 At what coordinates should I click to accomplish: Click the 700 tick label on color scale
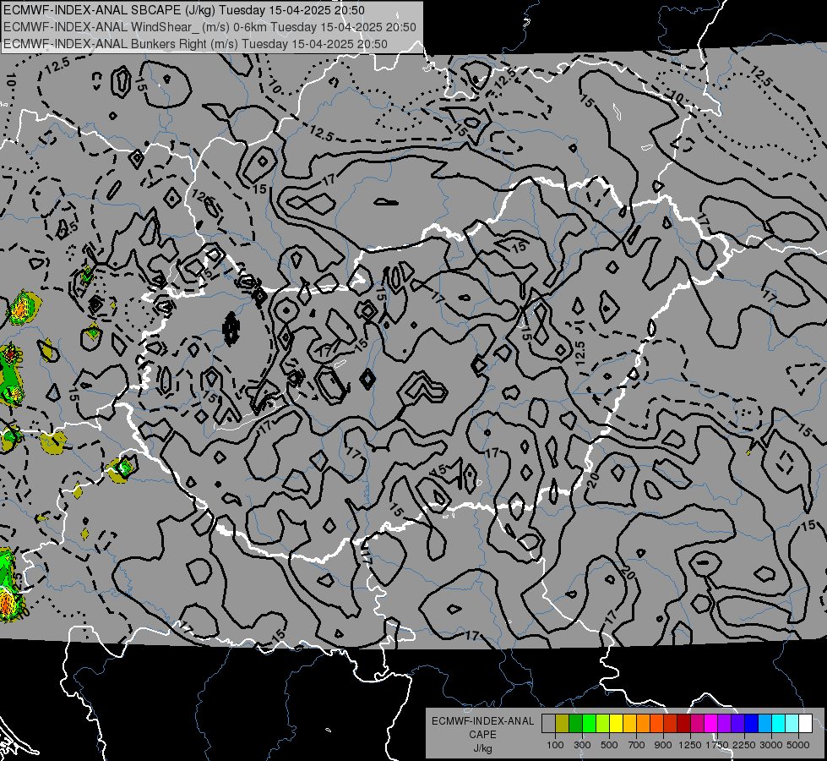coord(637,745)
